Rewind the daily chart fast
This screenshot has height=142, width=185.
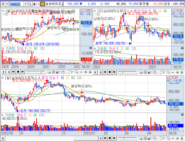[x=105, y=138]
